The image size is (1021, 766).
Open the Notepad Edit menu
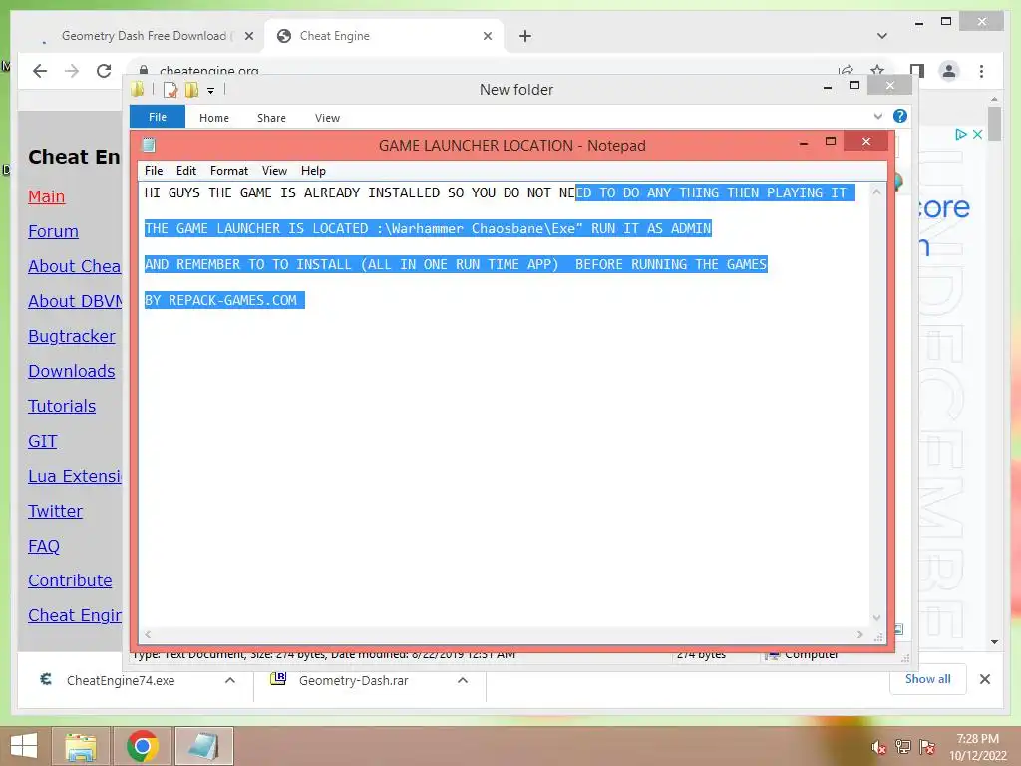point(185,170)
